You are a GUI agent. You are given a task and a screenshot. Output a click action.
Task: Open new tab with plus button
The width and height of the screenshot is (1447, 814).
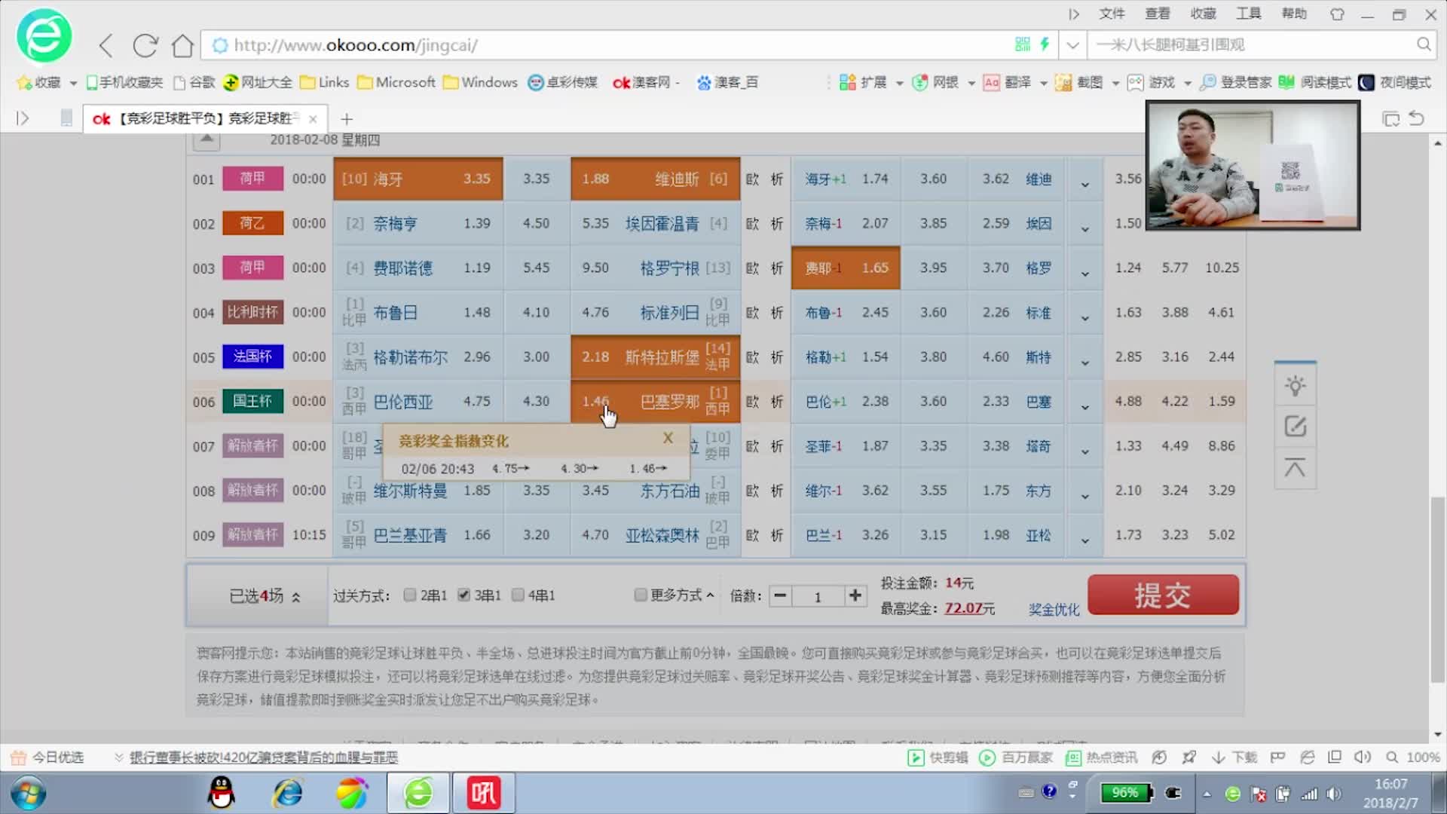click(x=346, y=118)
